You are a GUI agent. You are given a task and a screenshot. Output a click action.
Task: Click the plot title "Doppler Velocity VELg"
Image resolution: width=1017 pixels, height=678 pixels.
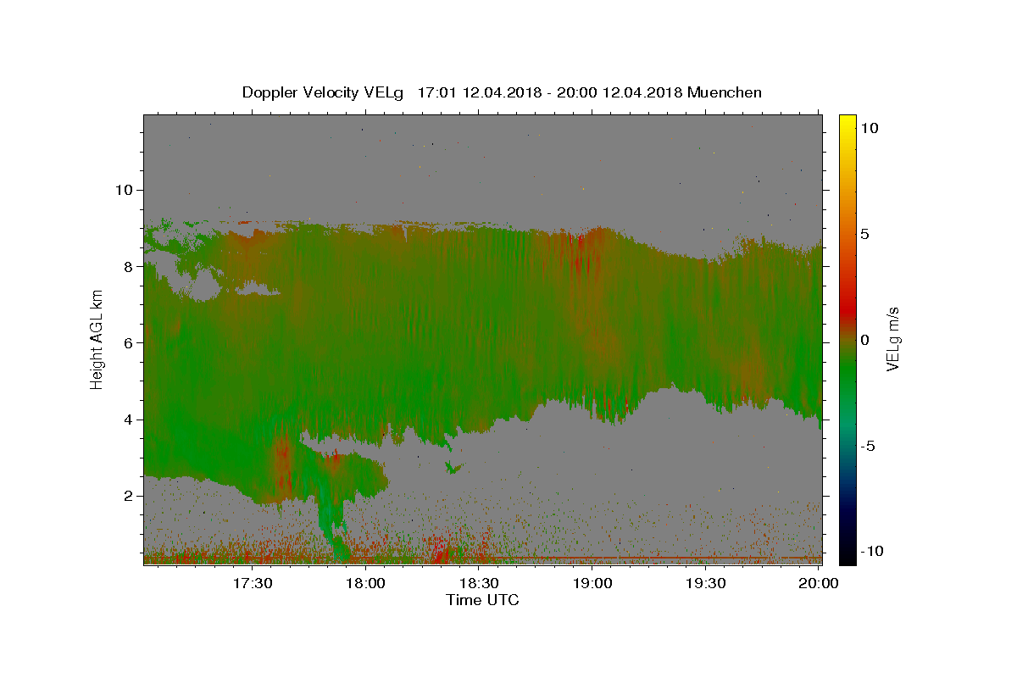click(x=324, y=92)
